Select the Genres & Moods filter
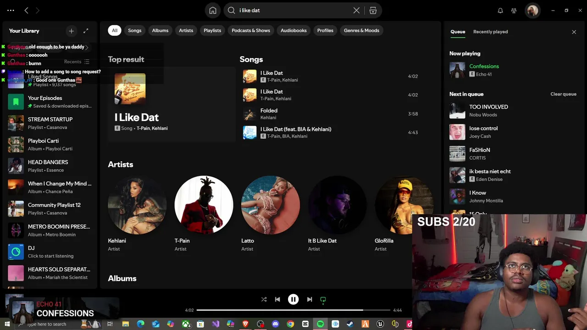587x330 pixels. [x=362, y=31]
